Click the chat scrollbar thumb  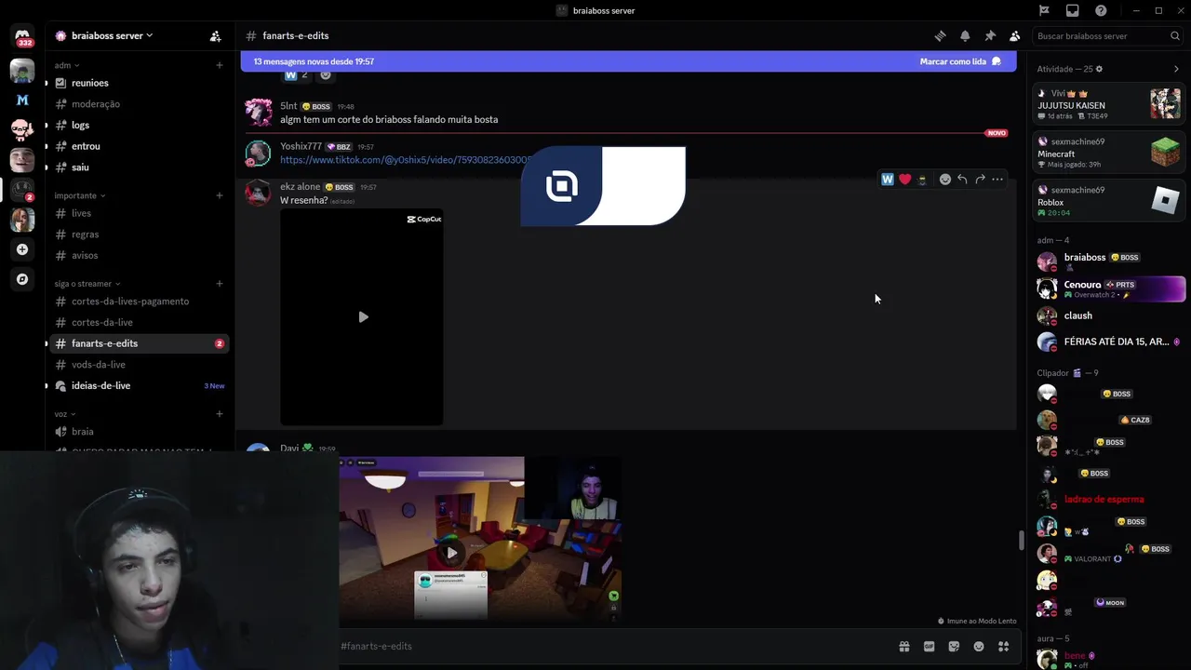tap(1021, 540)
